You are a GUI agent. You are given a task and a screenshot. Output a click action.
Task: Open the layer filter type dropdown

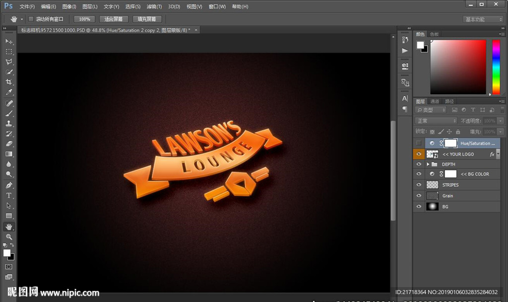[431, 110]
